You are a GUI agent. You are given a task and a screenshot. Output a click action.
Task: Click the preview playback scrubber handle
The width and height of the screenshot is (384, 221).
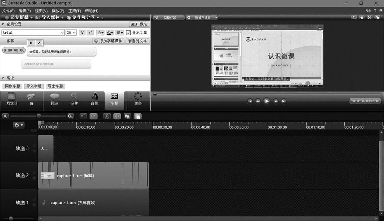155,94
